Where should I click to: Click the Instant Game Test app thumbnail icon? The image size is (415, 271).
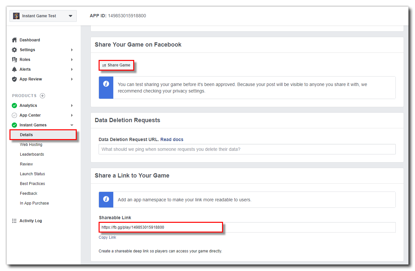point(16,16)
